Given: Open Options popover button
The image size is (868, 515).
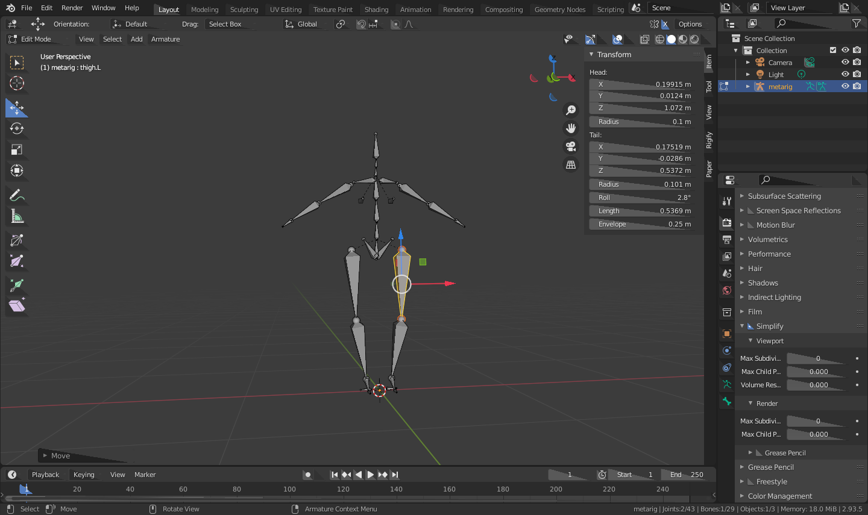Looking at the screenshot, I should tap(690, 24).
